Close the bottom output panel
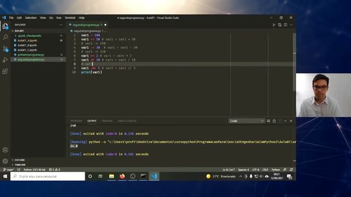Screen dimensions: 351x197 291,121
